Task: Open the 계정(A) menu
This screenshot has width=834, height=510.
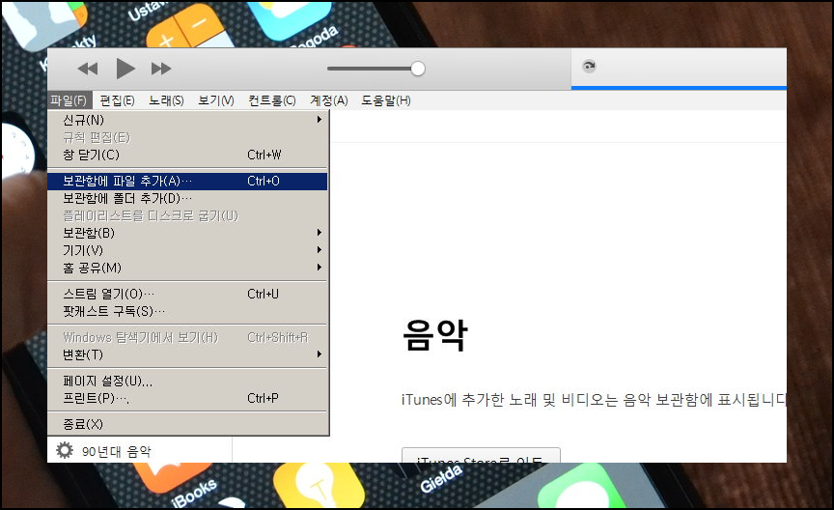Action: point(329,100)
